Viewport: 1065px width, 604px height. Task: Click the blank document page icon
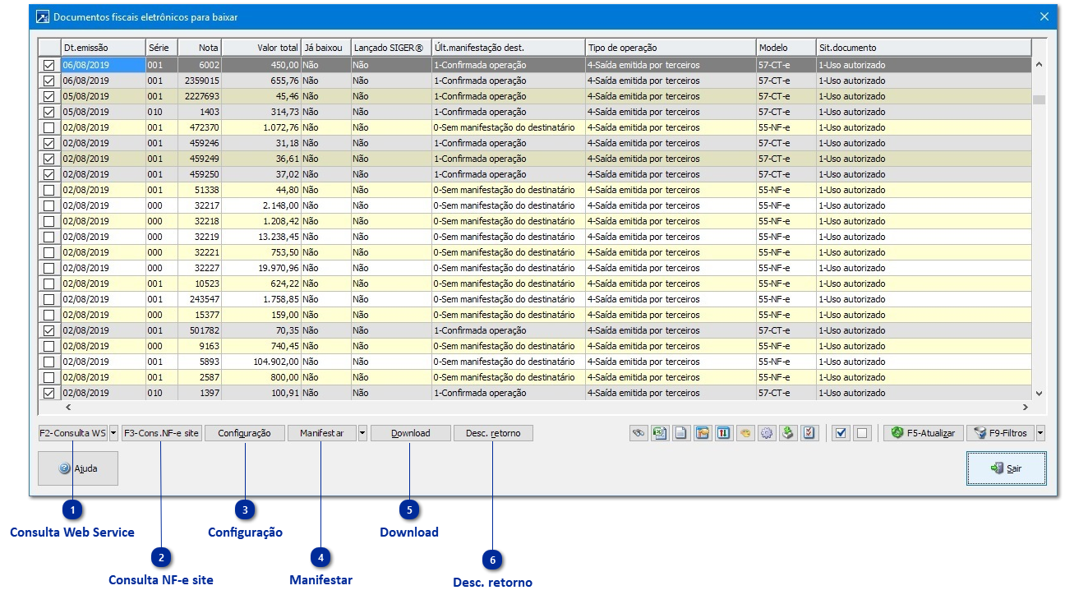coord(681,433)
